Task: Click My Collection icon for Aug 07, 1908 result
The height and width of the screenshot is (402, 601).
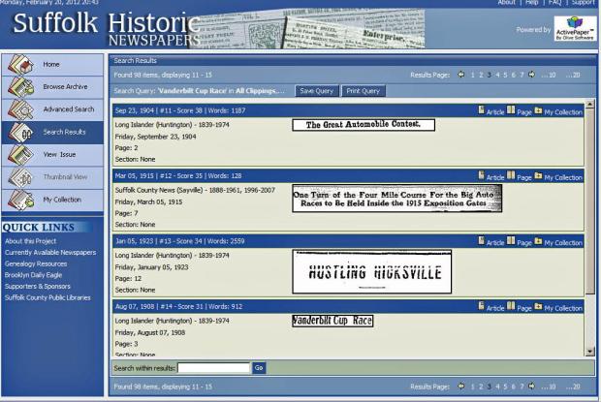Action: pos(538,306)
